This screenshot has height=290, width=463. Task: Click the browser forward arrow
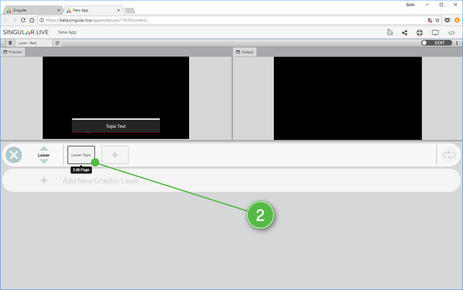[x=15, y=20]
